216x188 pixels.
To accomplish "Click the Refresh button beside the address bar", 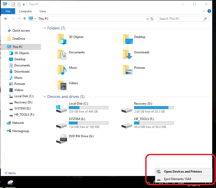I will click(152, 19).
